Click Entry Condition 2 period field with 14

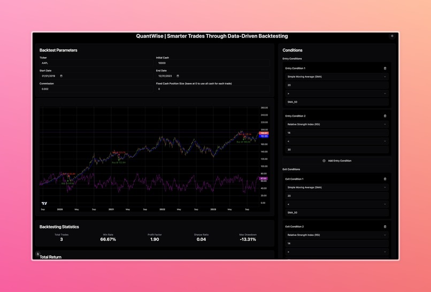point(337,133)
